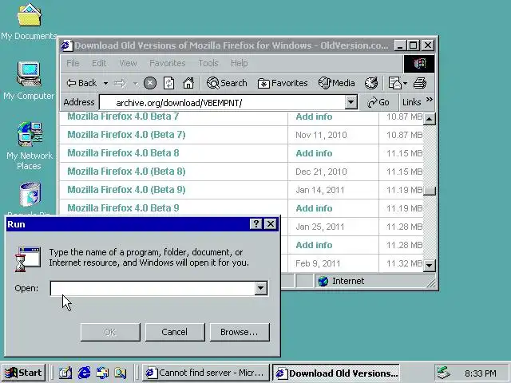
Task: Click OK in Run dialog
Action: 110,332
